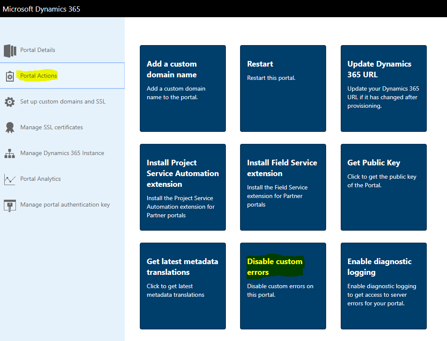Choose the Install Field Service extension tile
Viewport: 447px width, 341px height.
pyautogui.click(x=283, y=187)
